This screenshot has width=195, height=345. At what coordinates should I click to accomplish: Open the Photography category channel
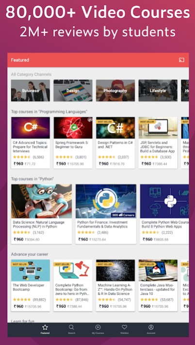coord(115,90)
